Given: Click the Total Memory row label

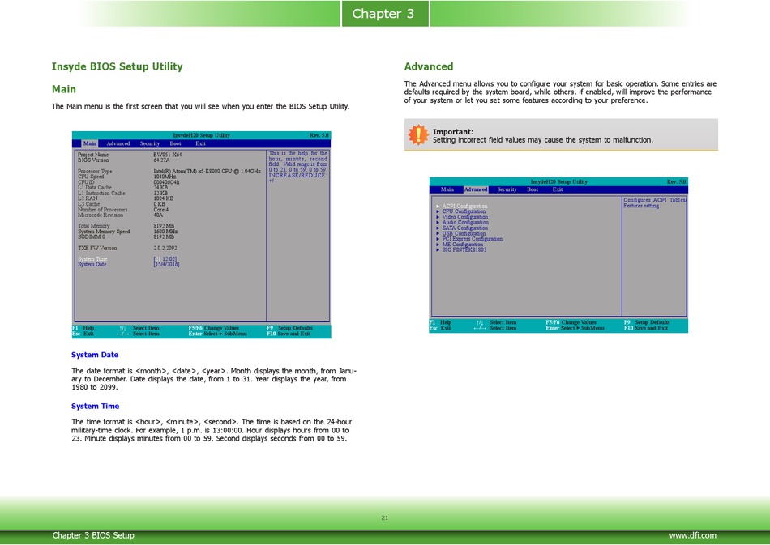Looking at the screenshot, I should [94, 226].
